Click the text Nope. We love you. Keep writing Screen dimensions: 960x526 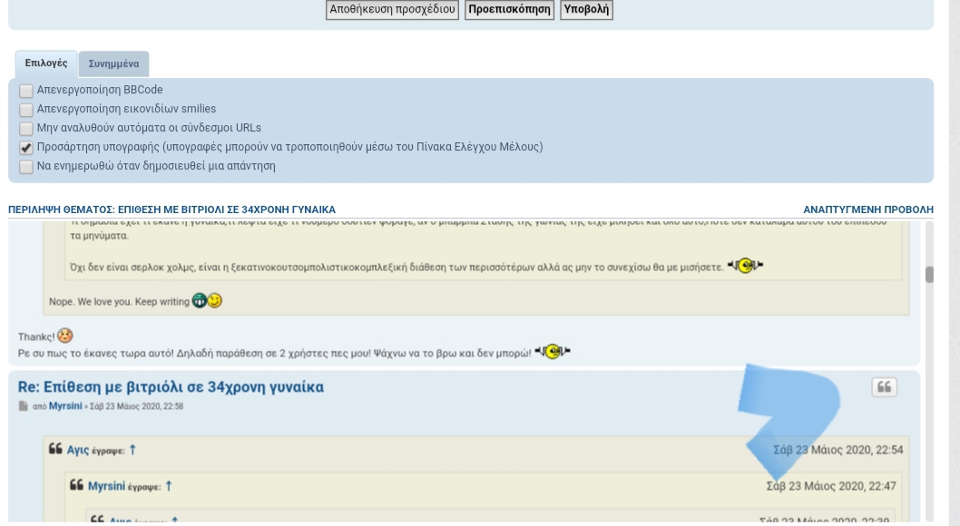[x=119, y=301]
